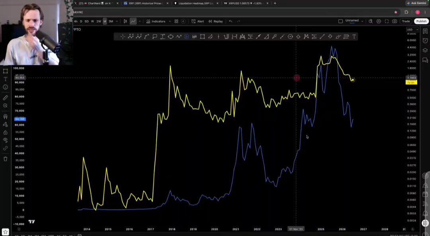The image size is (430, 236).
Task: Open the Unnamed layout dropdown arrow
Action: coord(362,21)
